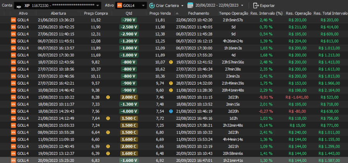348x163 pixels.
Task: Click GOLL4 logo icon in 21/06/2023 13:36:23 row
Action: [x=13, y=20]
